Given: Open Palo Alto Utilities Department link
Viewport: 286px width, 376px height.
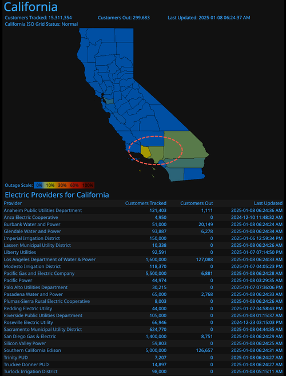Looking at the screenshot, I should (36, 287).
